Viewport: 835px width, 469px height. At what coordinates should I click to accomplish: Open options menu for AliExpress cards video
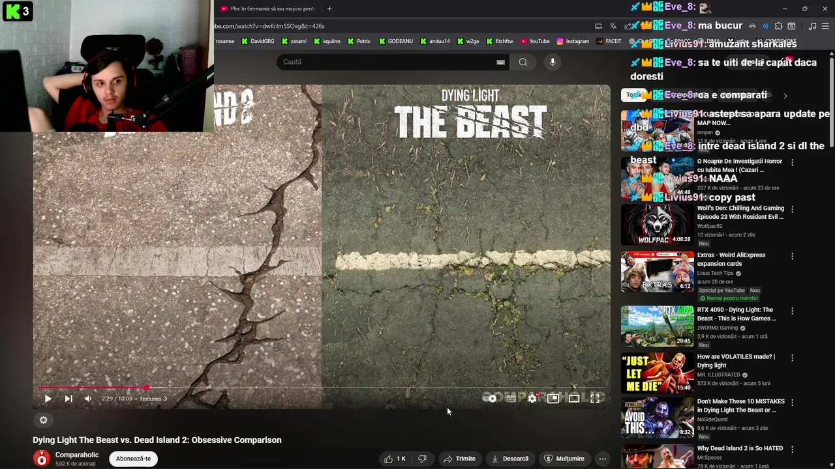792,256
